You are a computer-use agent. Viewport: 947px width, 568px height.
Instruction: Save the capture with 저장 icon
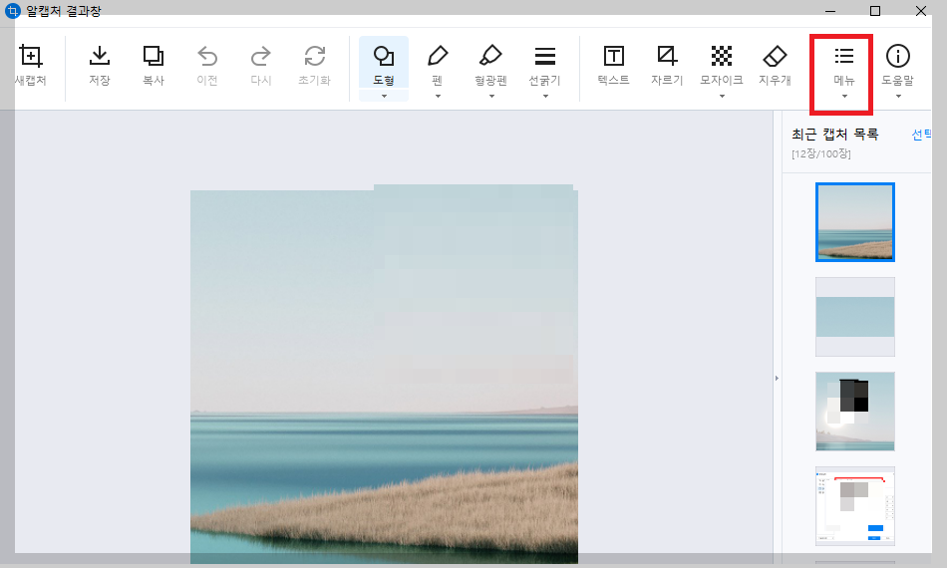click(100, 56)
